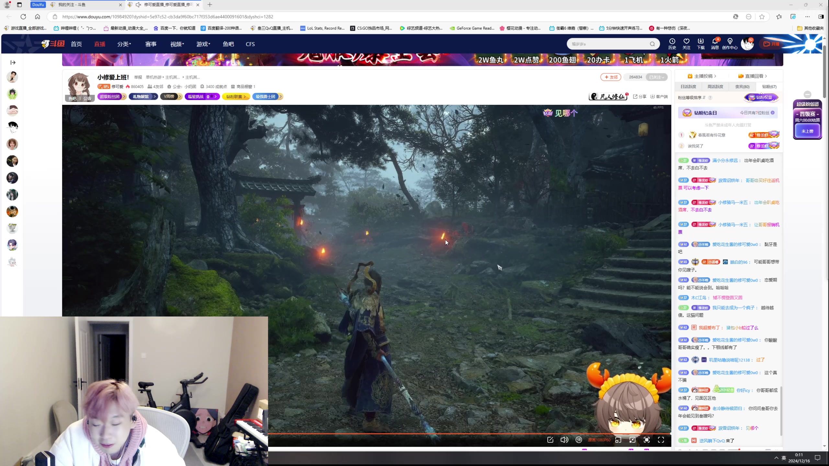Open picture-in-picture mini window icon

[x=618, y=440]
